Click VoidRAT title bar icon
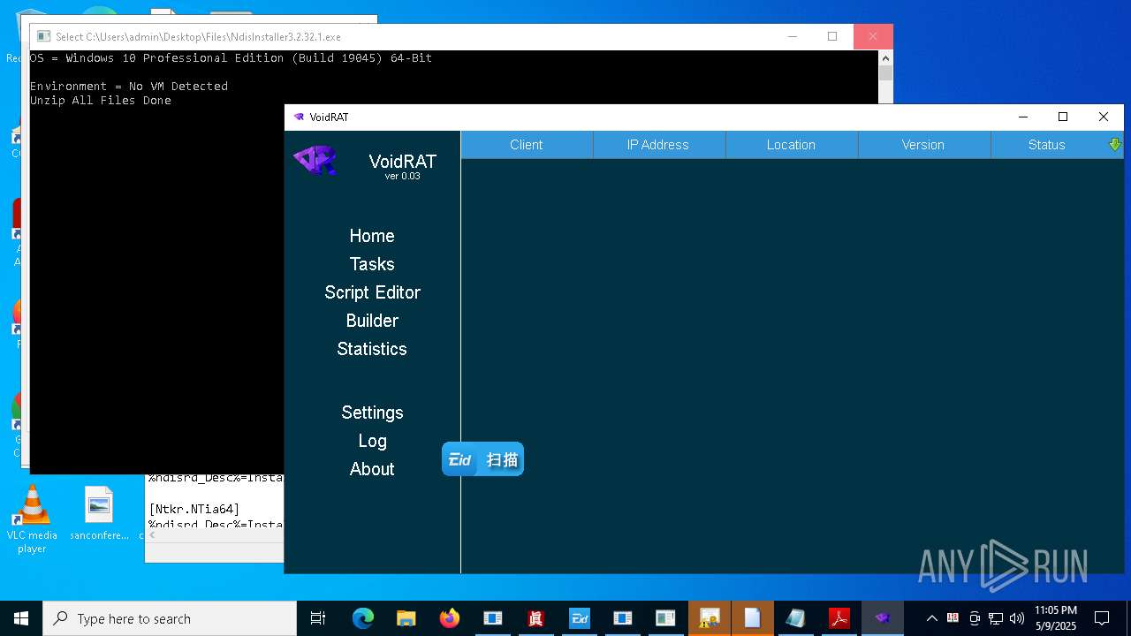Viewport: 1131px width, 636px height. pos(299,117)
